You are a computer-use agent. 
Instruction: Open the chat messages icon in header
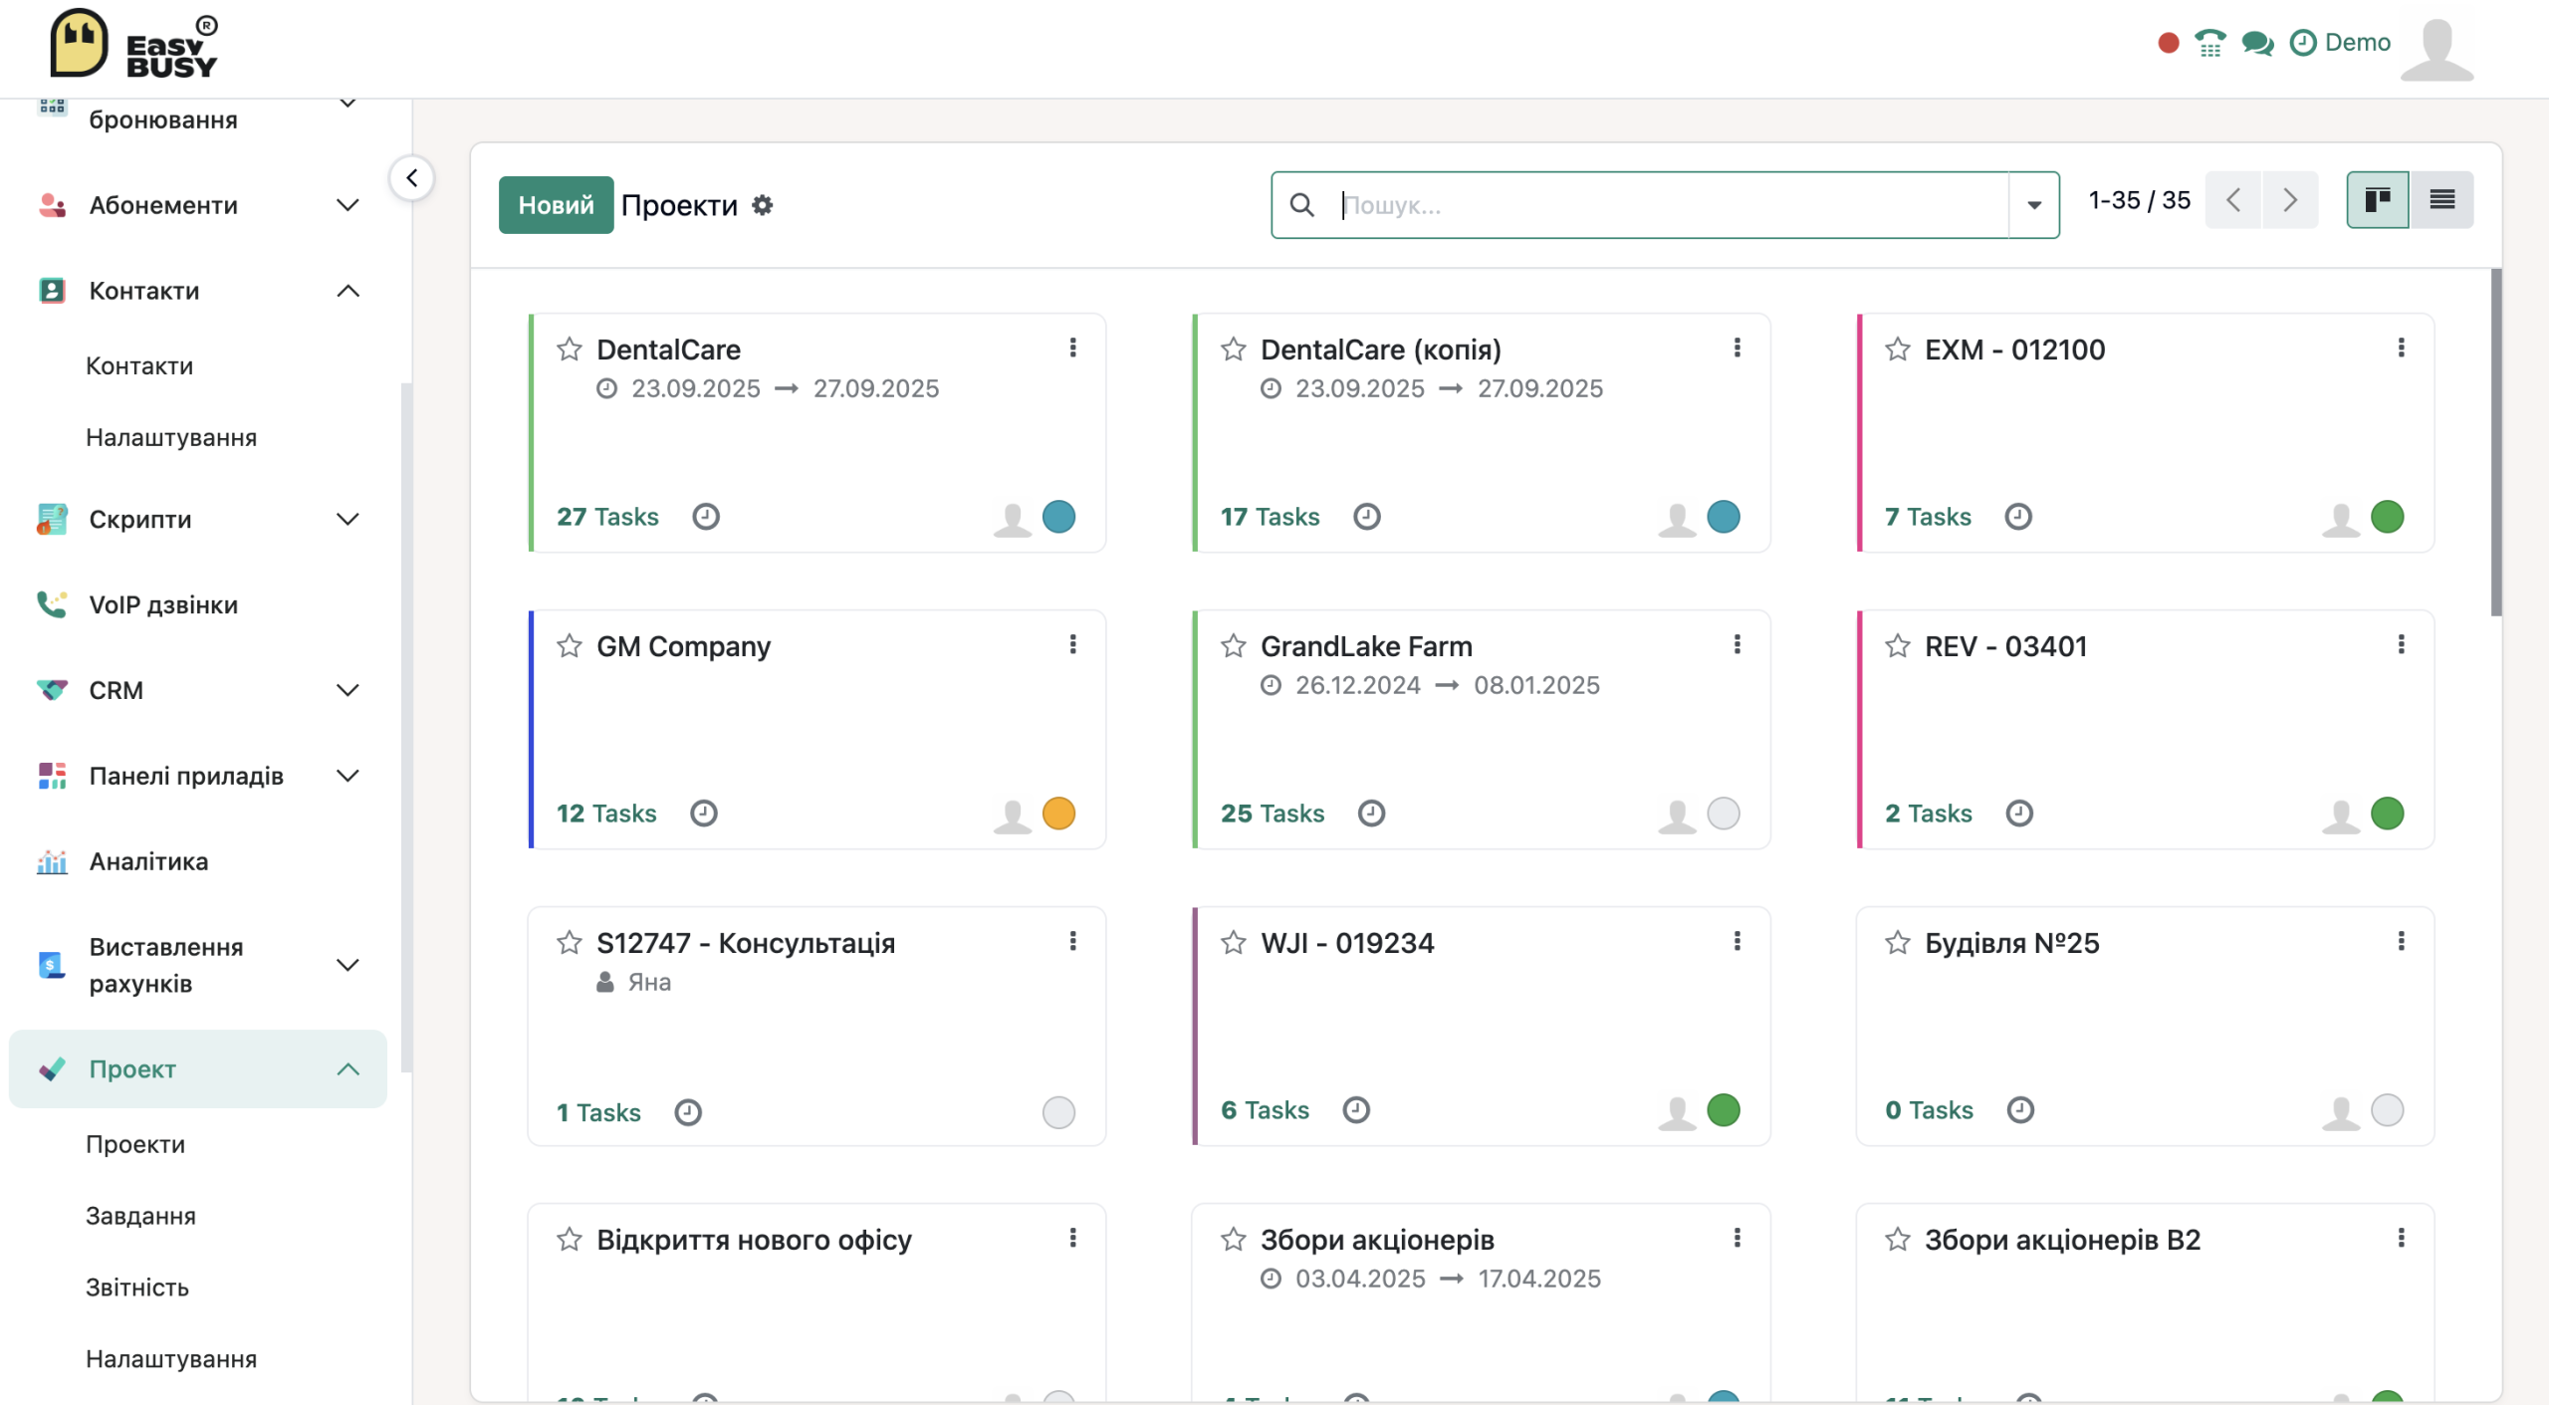coord(2257,43)
